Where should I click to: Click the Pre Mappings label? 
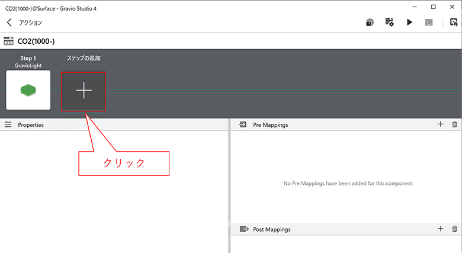(271, 125)
